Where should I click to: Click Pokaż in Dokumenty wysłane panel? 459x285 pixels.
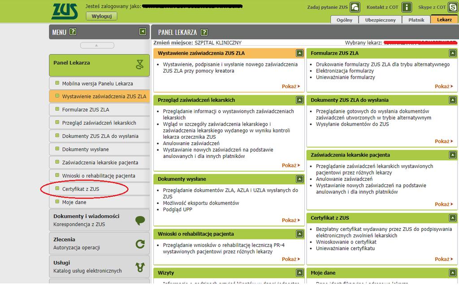pyautogui.click(x=291, y=220)
